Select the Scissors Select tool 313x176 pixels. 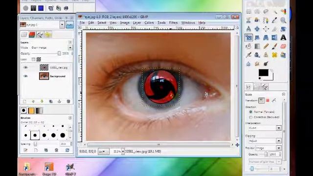pyautogui.click(x=248, y=20)
